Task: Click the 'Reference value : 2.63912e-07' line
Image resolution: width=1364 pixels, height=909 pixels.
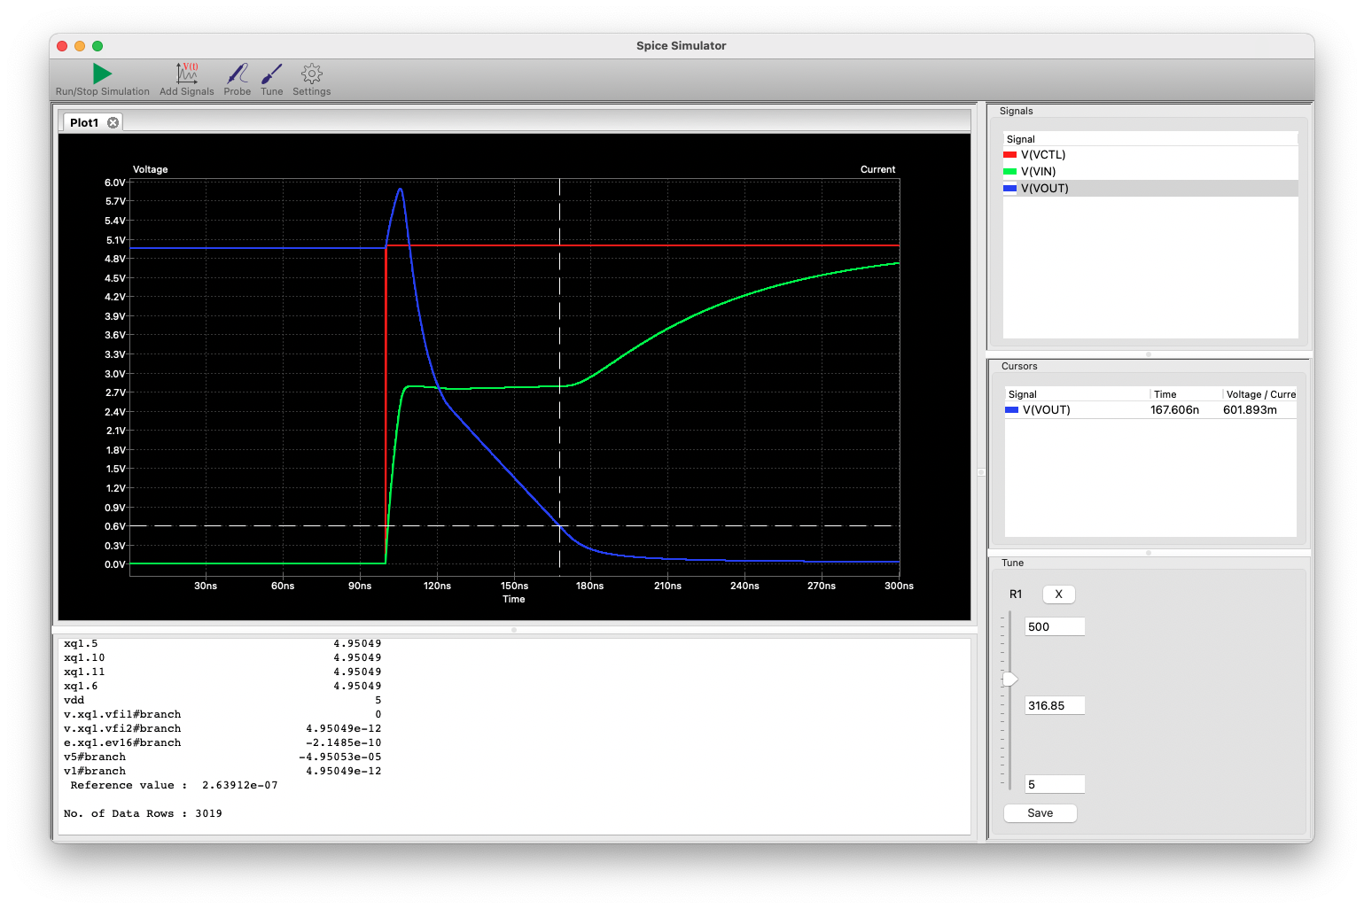Action: (174, 786)
